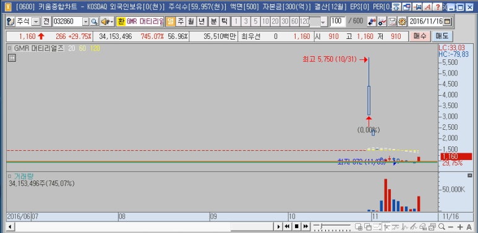
Task: Click the speaker alert icon
Action: coord(105,22)
